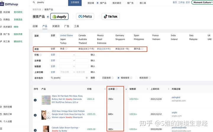Open the 店铺 tab
Screen dimensions: 213x132
(x=35, y=26)
